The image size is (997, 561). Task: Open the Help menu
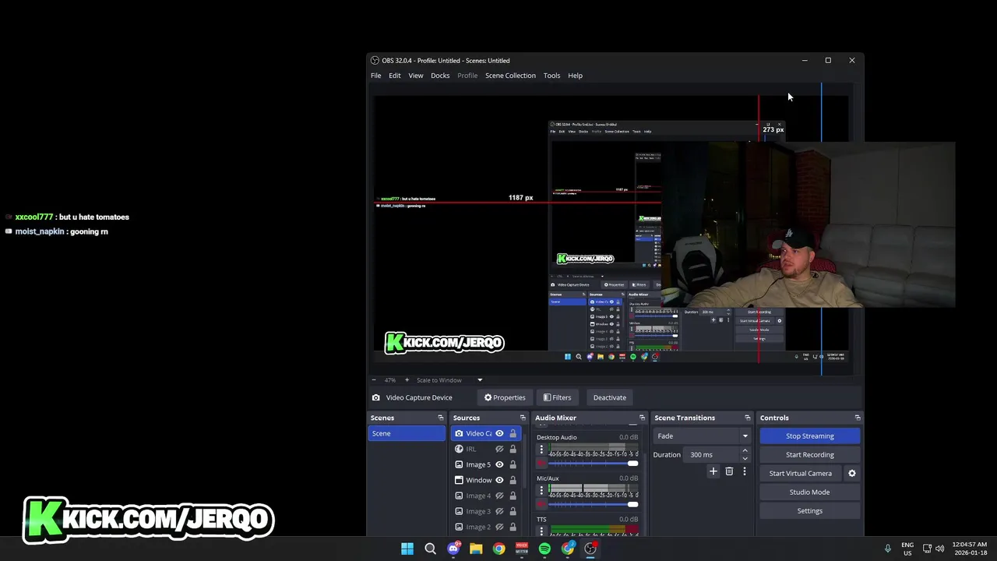coord(575,76)
